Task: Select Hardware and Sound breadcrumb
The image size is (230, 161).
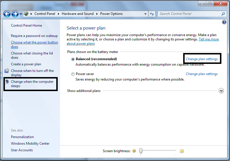Action: point(78,14)
